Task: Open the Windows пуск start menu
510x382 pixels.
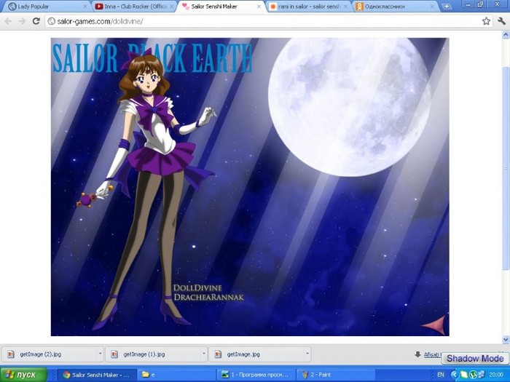Action: pos(23,375)
